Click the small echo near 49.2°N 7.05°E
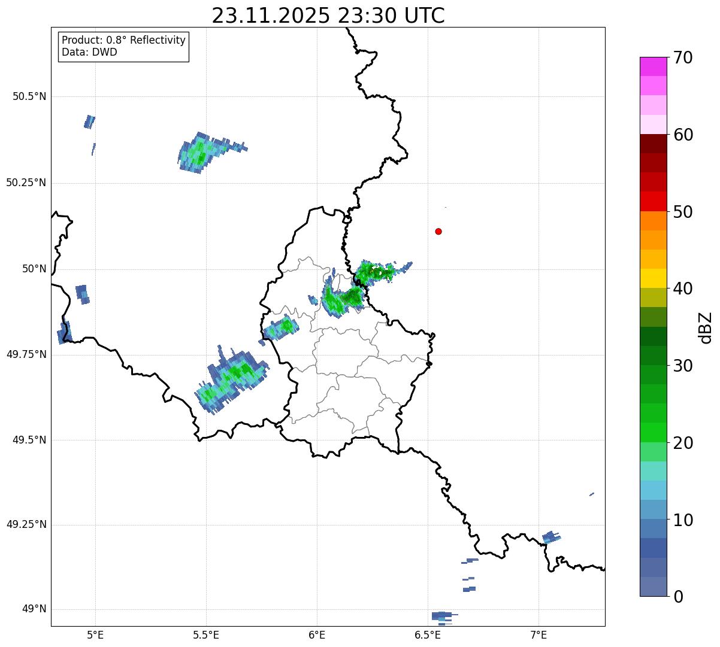 pos(551,537)
